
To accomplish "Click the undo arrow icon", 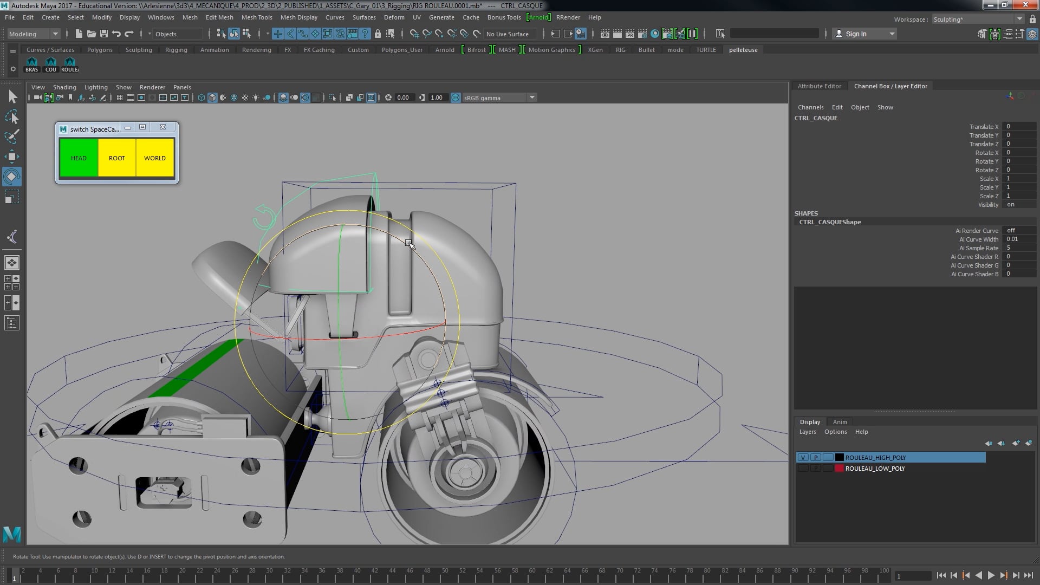I will 116,34.
